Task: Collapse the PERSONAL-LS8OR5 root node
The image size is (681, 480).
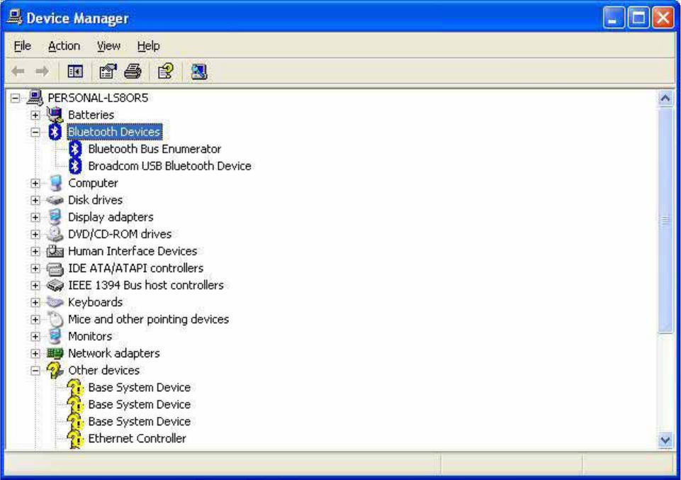Action: (15, 98)
